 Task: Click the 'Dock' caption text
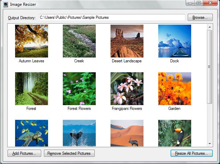coord(175,61)
